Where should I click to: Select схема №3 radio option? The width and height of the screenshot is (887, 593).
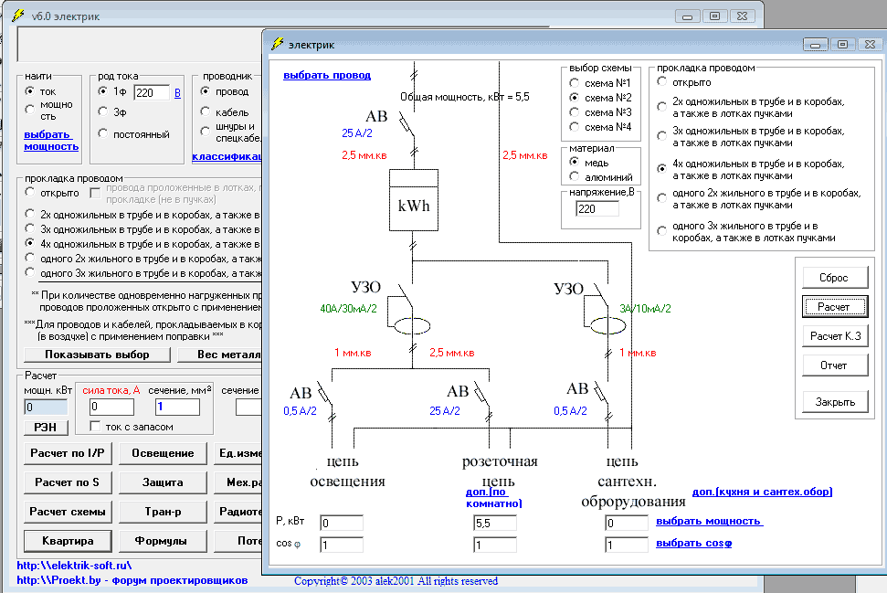(575, 111)
